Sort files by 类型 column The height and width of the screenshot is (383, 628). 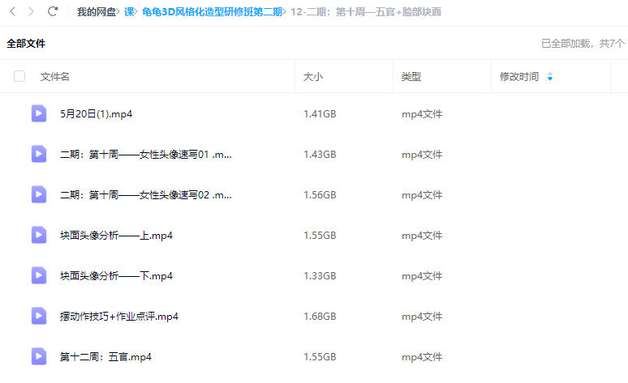(x=411, y=77)
